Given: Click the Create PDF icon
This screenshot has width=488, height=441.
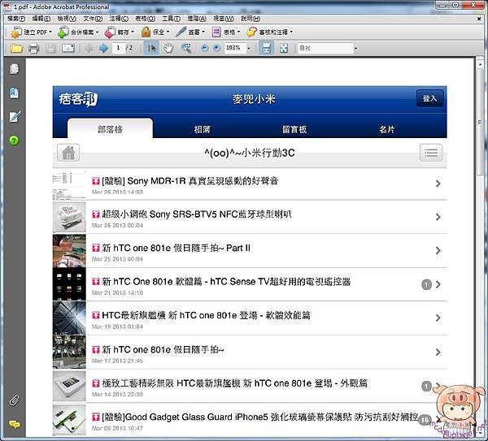Looking at the screenshot, I should pos(15,32).
